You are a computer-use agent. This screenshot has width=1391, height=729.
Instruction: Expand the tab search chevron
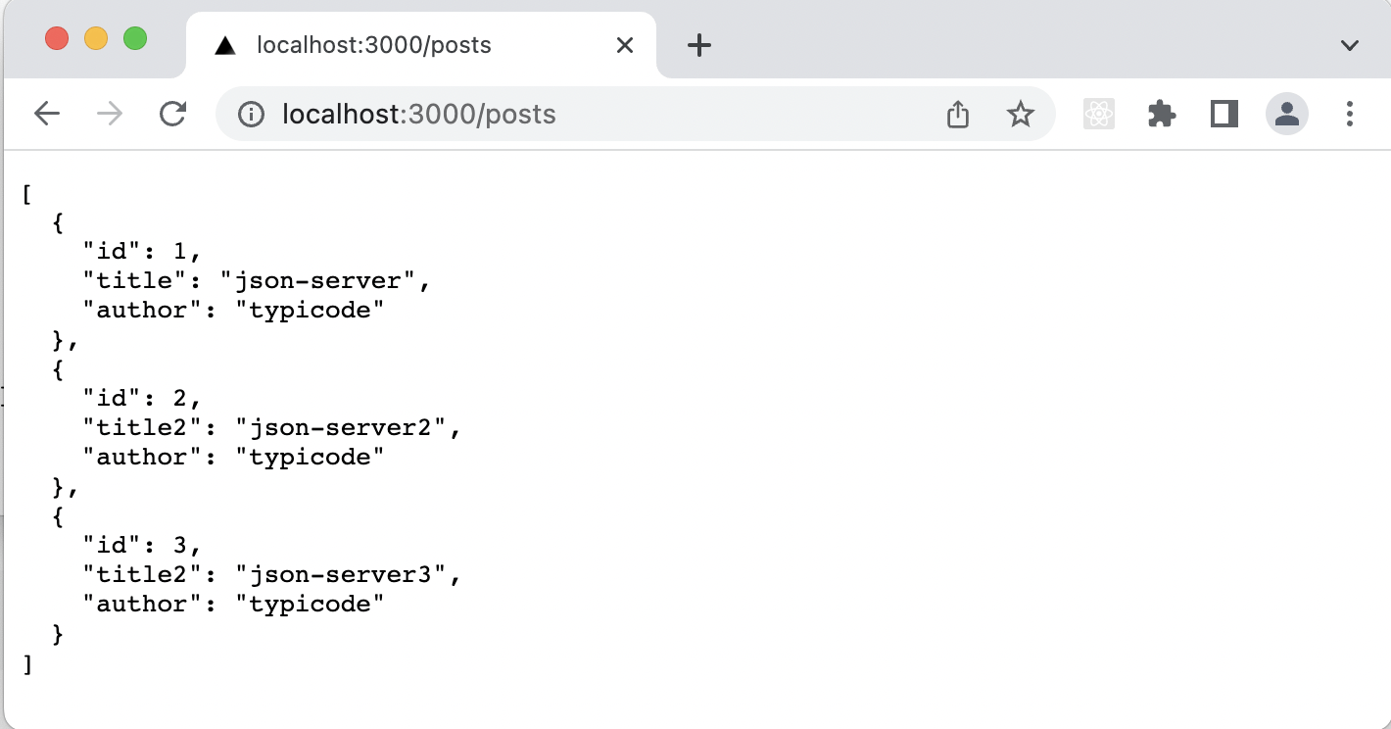click(1350, 45)
